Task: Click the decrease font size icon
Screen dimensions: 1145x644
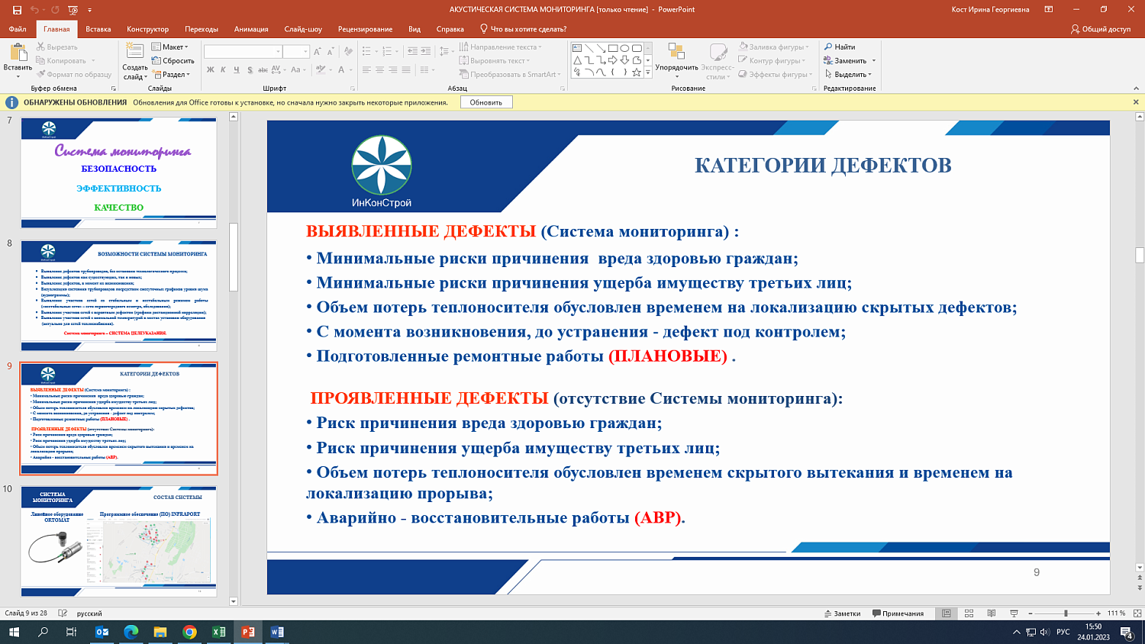Action: pos(331,51)
